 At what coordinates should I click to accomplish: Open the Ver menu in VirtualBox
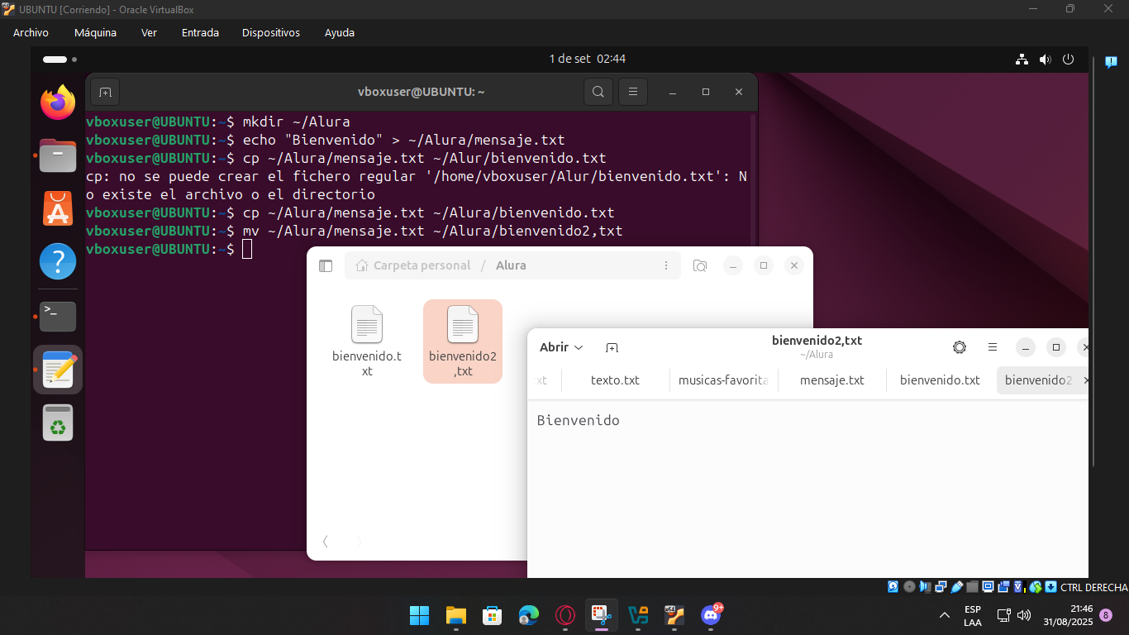click(149, 32)
